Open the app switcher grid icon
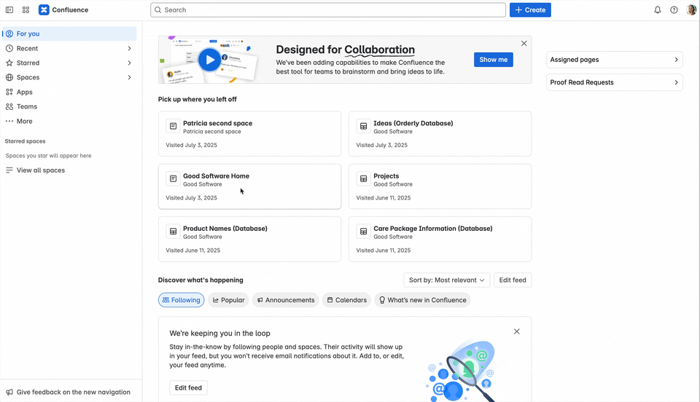Screen dimensions: 700x402 [26, 9]
